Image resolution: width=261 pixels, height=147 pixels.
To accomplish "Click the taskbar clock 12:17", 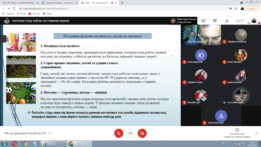I will point(252,144).
